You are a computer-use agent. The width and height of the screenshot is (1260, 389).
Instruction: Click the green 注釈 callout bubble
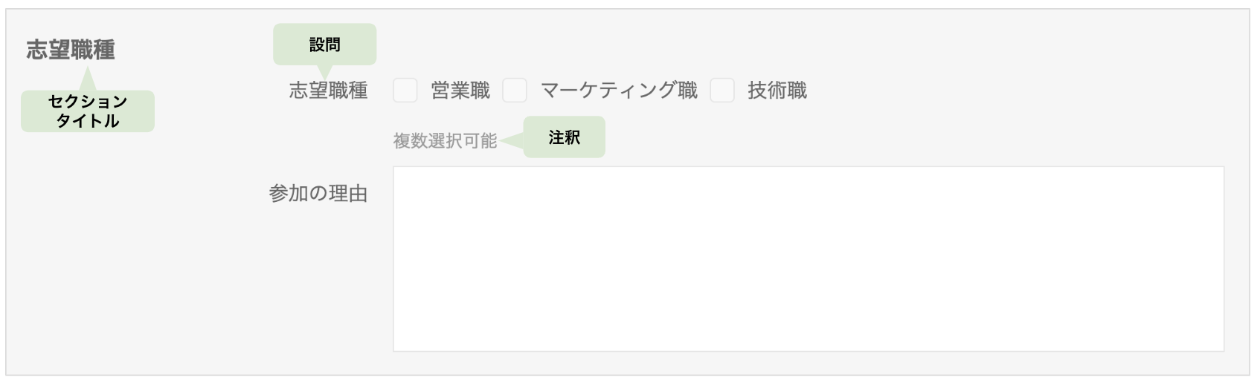[565, 137]
